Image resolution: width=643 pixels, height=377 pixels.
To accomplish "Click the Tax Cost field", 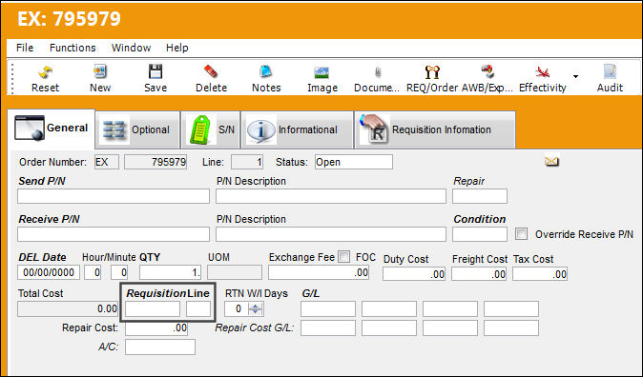I will 540,274.
